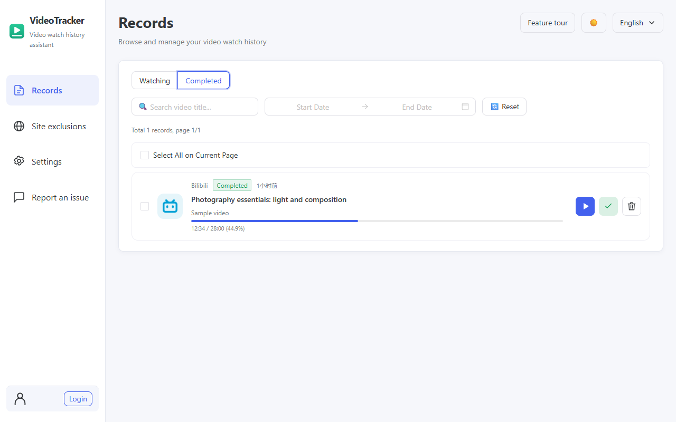The width and height of the screenshot is (676, 422).
Task: Open the English language dropdown
Action: point(637,23)
